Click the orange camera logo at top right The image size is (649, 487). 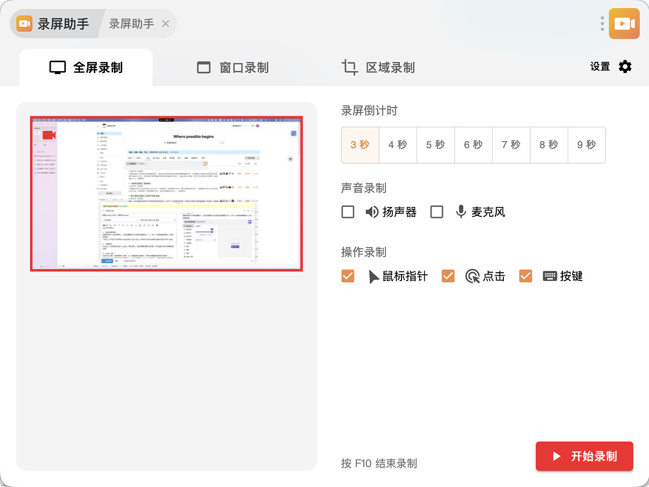624,23
